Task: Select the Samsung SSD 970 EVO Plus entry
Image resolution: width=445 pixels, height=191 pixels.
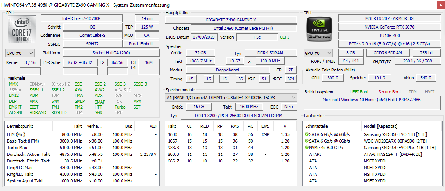Action: 372,148
